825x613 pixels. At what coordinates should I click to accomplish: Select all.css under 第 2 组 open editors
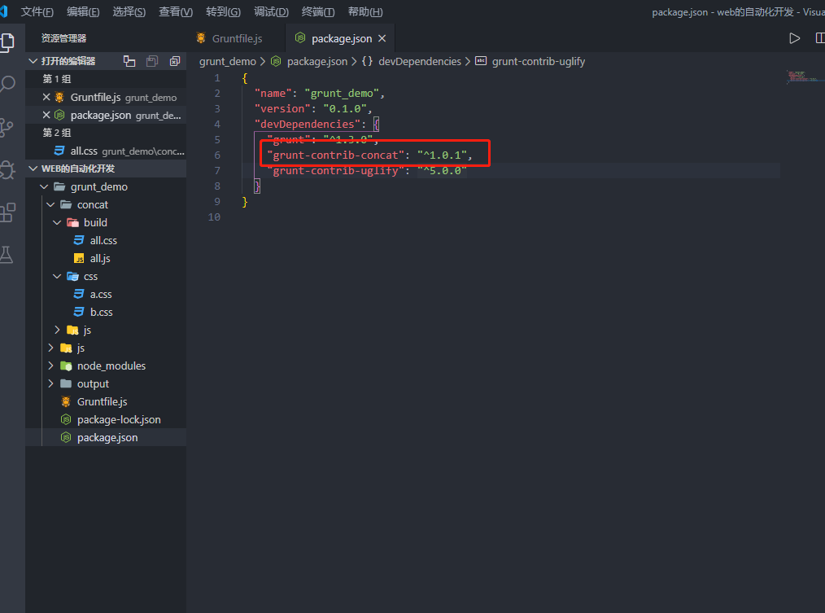tap(105, 151)
